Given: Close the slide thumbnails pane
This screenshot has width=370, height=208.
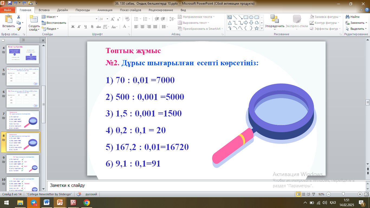Looking at the screenshot, I should (x=43, y=40).
